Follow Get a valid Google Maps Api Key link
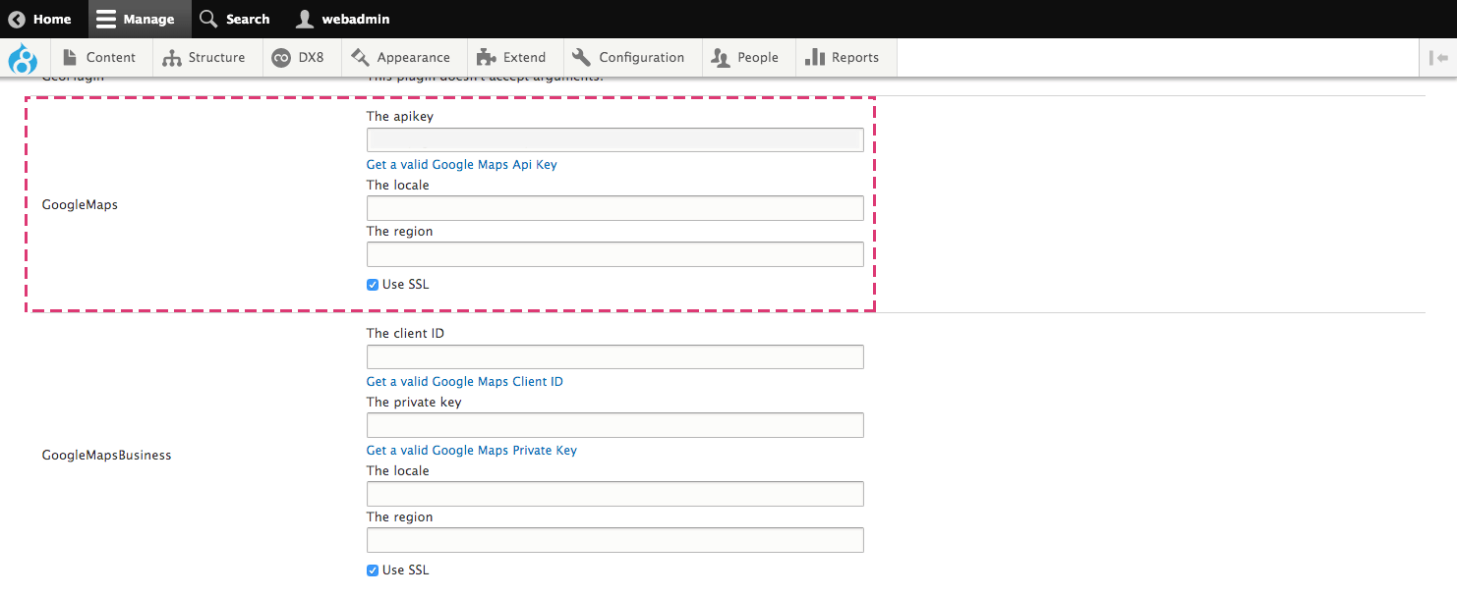The width and height of the screenshot is (1457, 597). coord(462,165)
